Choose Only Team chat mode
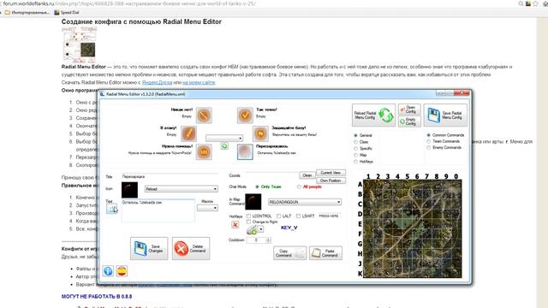Viewport: 548px width, 308px height. [258, 187]
